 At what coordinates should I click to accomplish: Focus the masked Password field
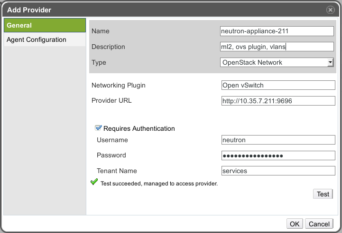pos(278,155)
